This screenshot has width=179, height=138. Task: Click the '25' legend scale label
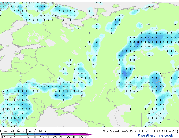55,137
